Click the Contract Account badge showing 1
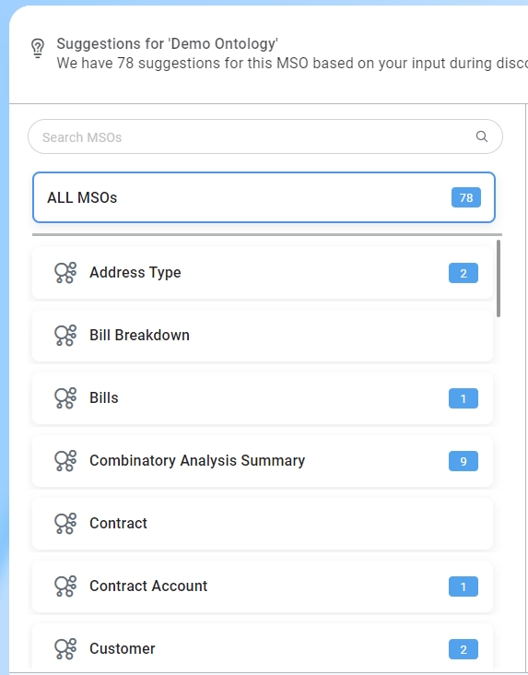528x675 pixels. [x=463, y=586]
